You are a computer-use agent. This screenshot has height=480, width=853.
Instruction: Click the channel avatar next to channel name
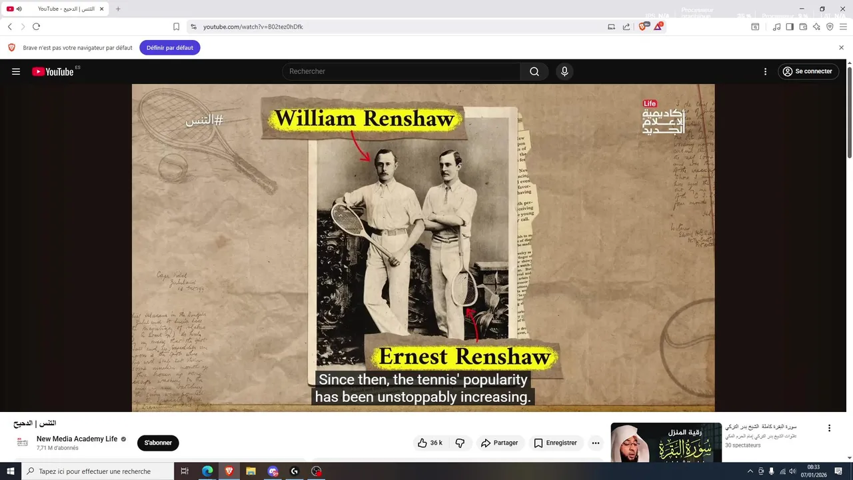[23, 443]
